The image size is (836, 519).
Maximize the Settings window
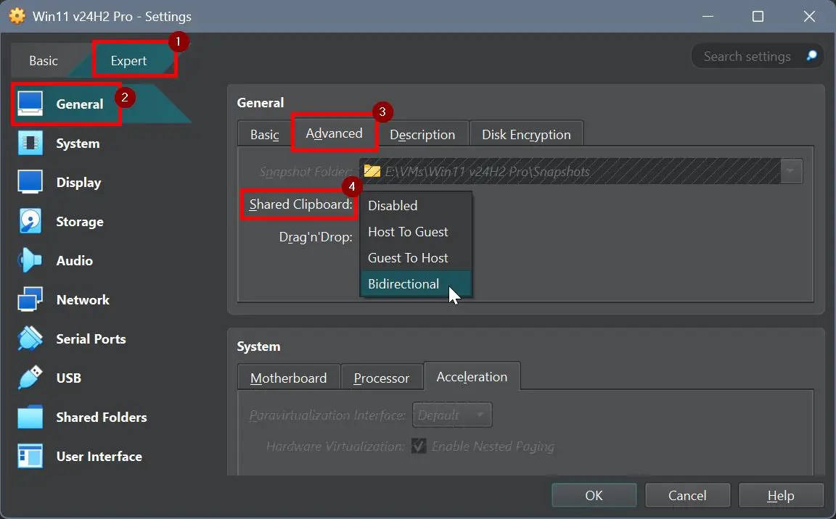pos(758,17)
